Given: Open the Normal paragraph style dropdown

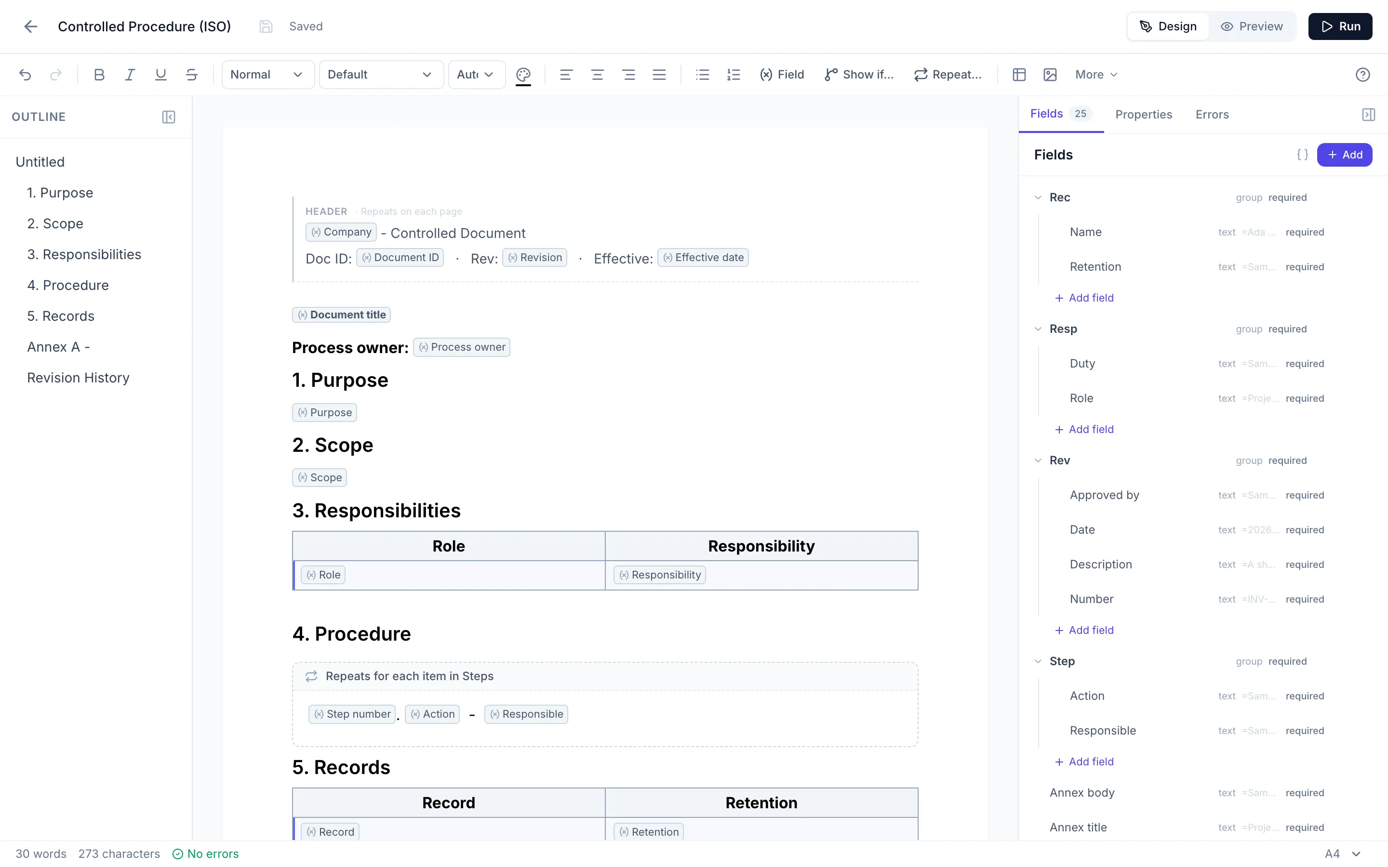Looking at the screenshot, I should point(268,75).
